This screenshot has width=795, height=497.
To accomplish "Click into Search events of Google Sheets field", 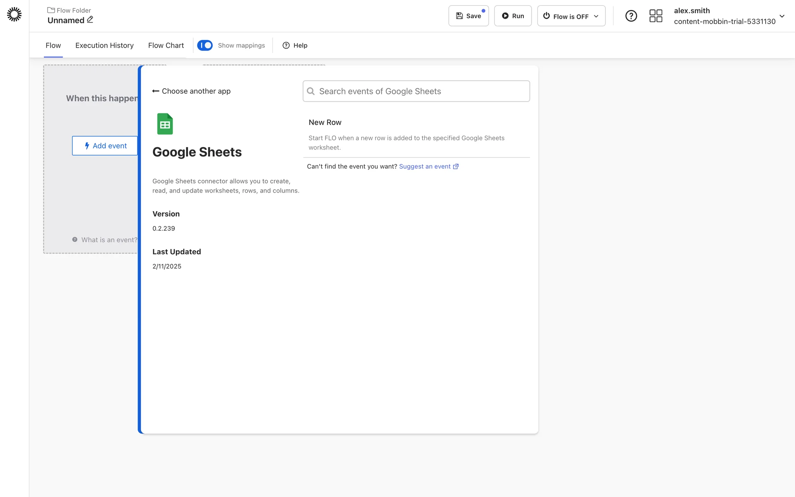I will pyautogui.click(x=416, y=91).
